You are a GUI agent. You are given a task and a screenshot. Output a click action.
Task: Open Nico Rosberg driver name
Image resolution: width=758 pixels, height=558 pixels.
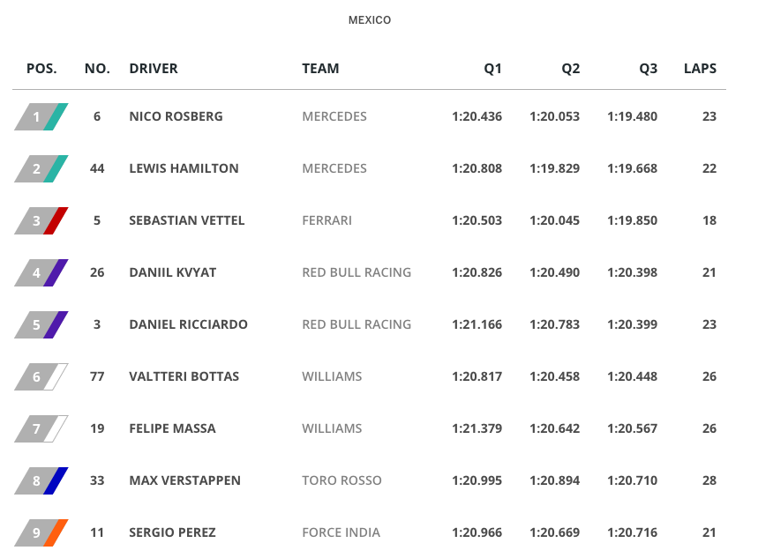(176, 116)
